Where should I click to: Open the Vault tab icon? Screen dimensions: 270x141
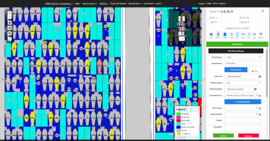[x=237, y=35]
